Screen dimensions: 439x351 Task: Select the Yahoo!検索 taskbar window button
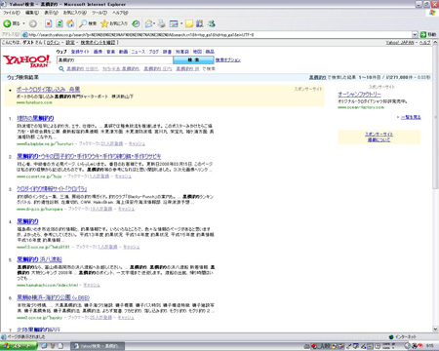tap(98, 346)
